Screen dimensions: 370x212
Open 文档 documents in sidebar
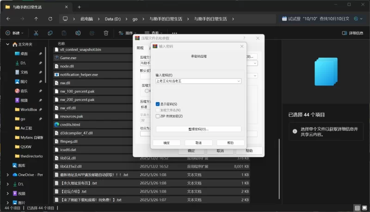pyautogui.click(x=21, y=73)
